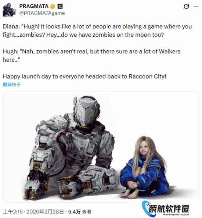Viewport: 202px width, 218px height.
Task: Open the 5.4万 查看 view count
Action: [x=80, y=212]
